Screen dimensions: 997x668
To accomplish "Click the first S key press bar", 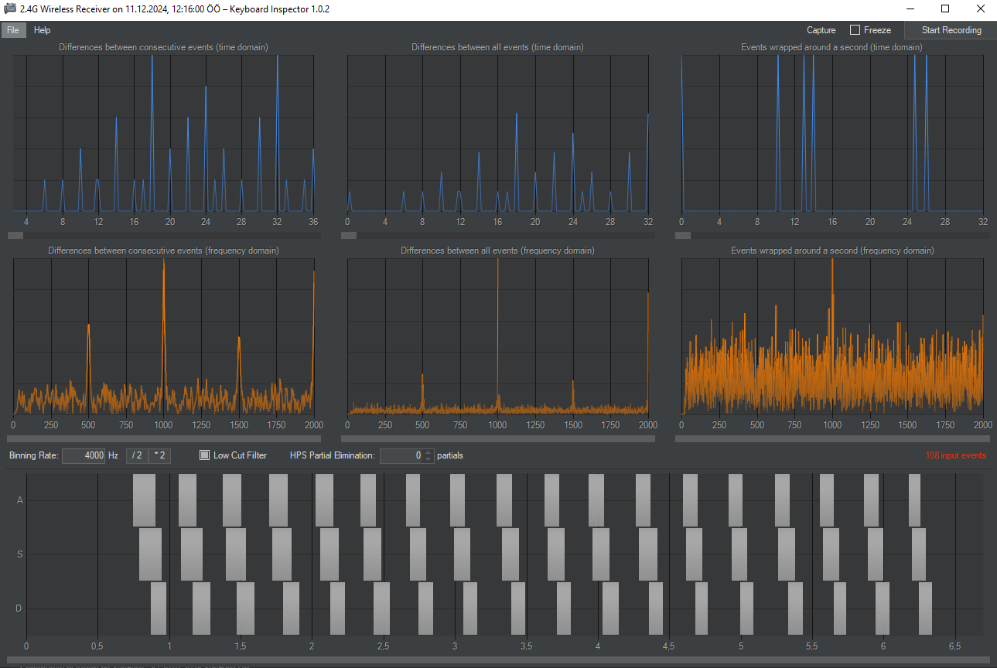I will 150,554.
